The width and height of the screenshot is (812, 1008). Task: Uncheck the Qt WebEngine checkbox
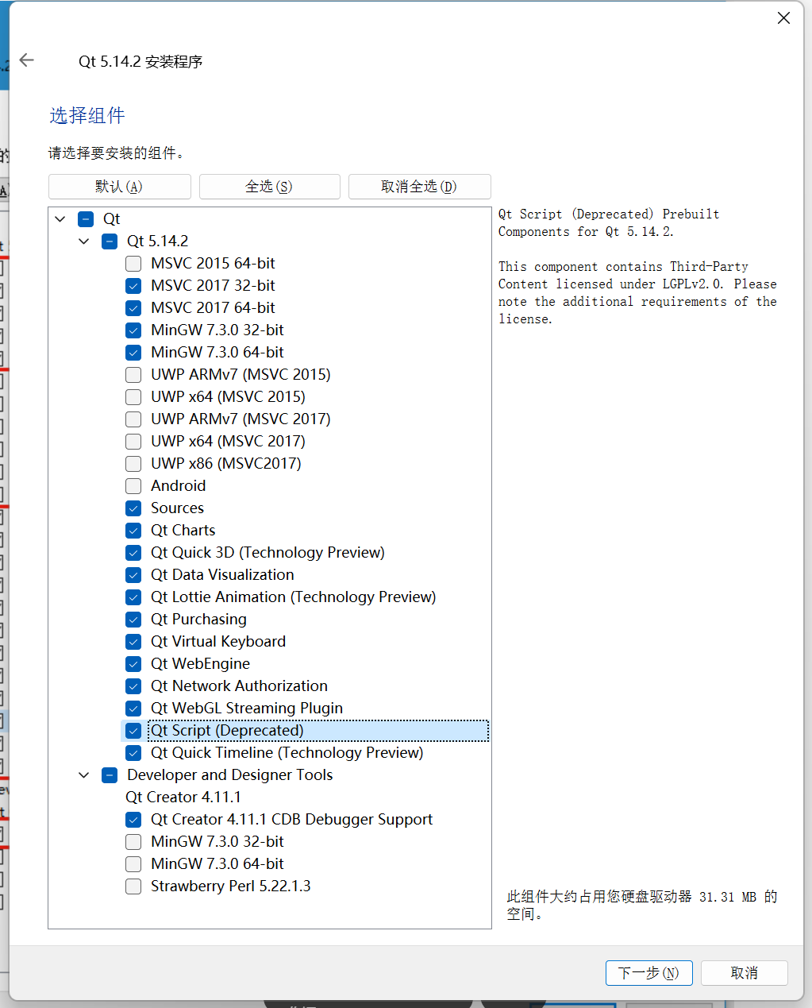coord(133,663)
